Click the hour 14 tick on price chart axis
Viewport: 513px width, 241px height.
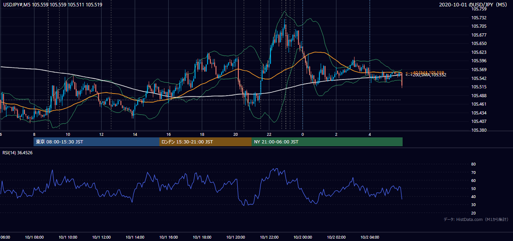point(135,135)
